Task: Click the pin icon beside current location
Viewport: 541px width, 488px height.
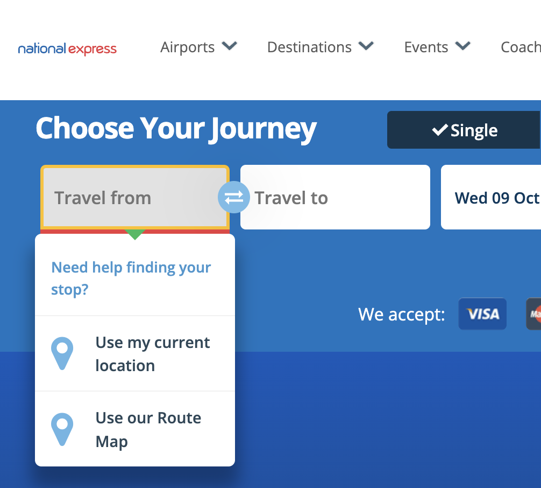Action: 62,353
